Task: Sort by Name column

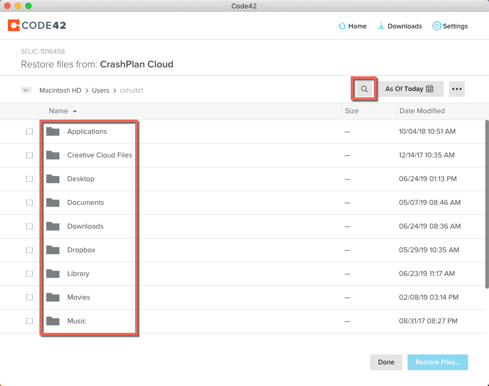Action: [x=63, y=111]
